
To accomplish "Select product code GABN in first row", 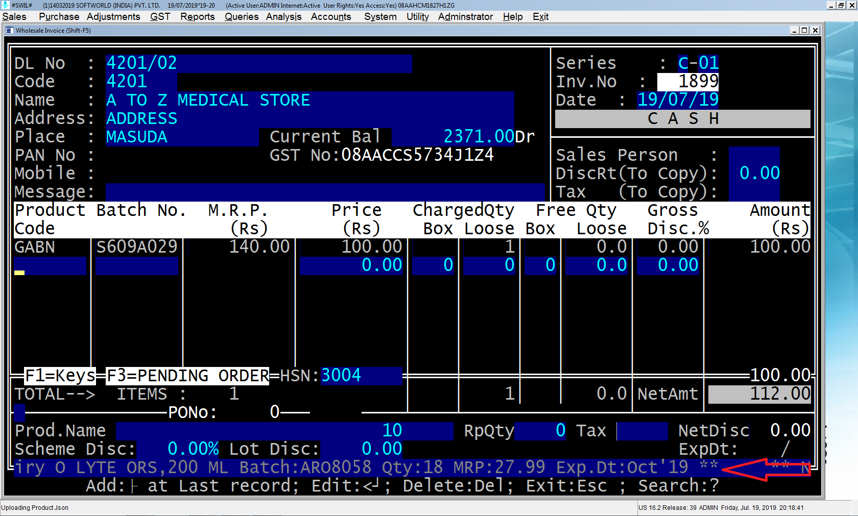I will click(x=35, y=247).
